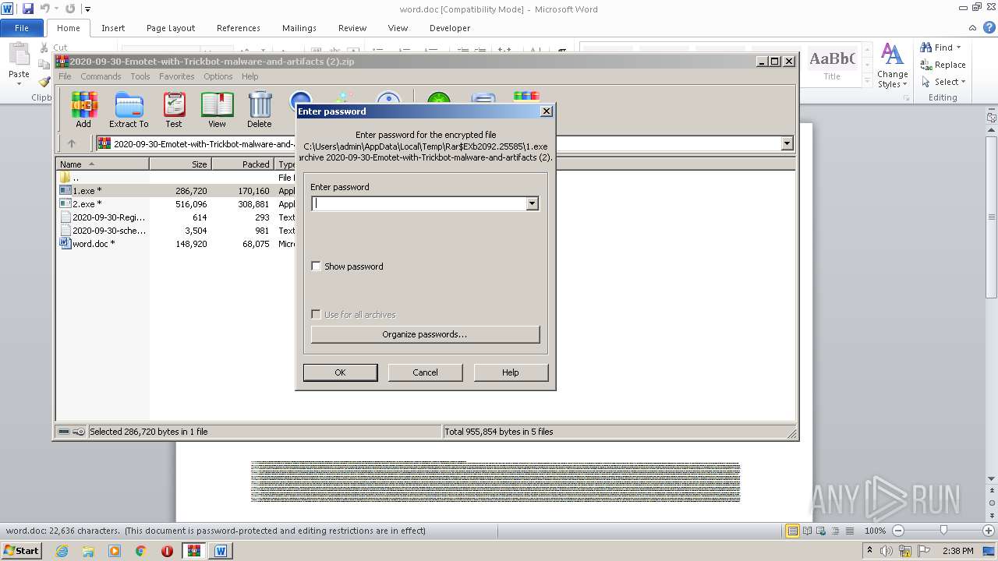Click the Extract To toolbar icon
This screenshot has width=998, height=561.
[129, 110]
